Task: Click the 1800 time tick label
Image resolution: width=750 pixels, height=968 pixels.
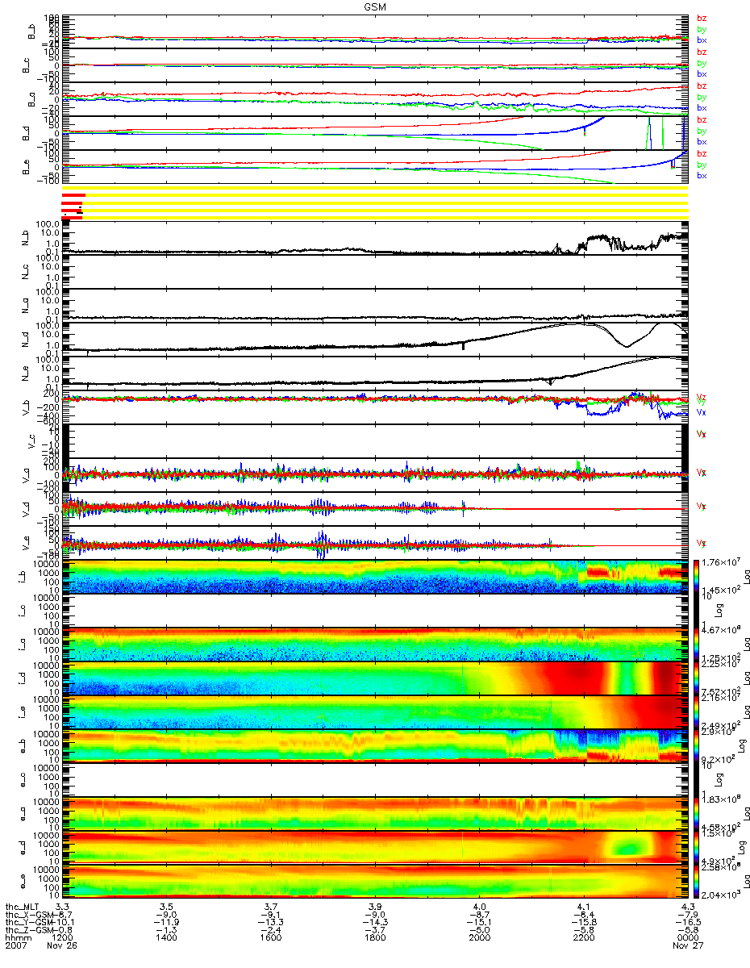Action: click(375, 938)
